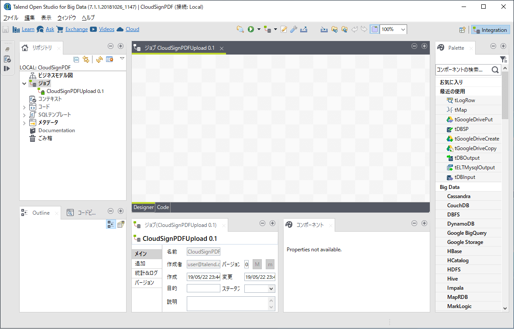Click the Open Perspective icon
The width and height of the screenshot is (514, 329).
pos(463,30)
